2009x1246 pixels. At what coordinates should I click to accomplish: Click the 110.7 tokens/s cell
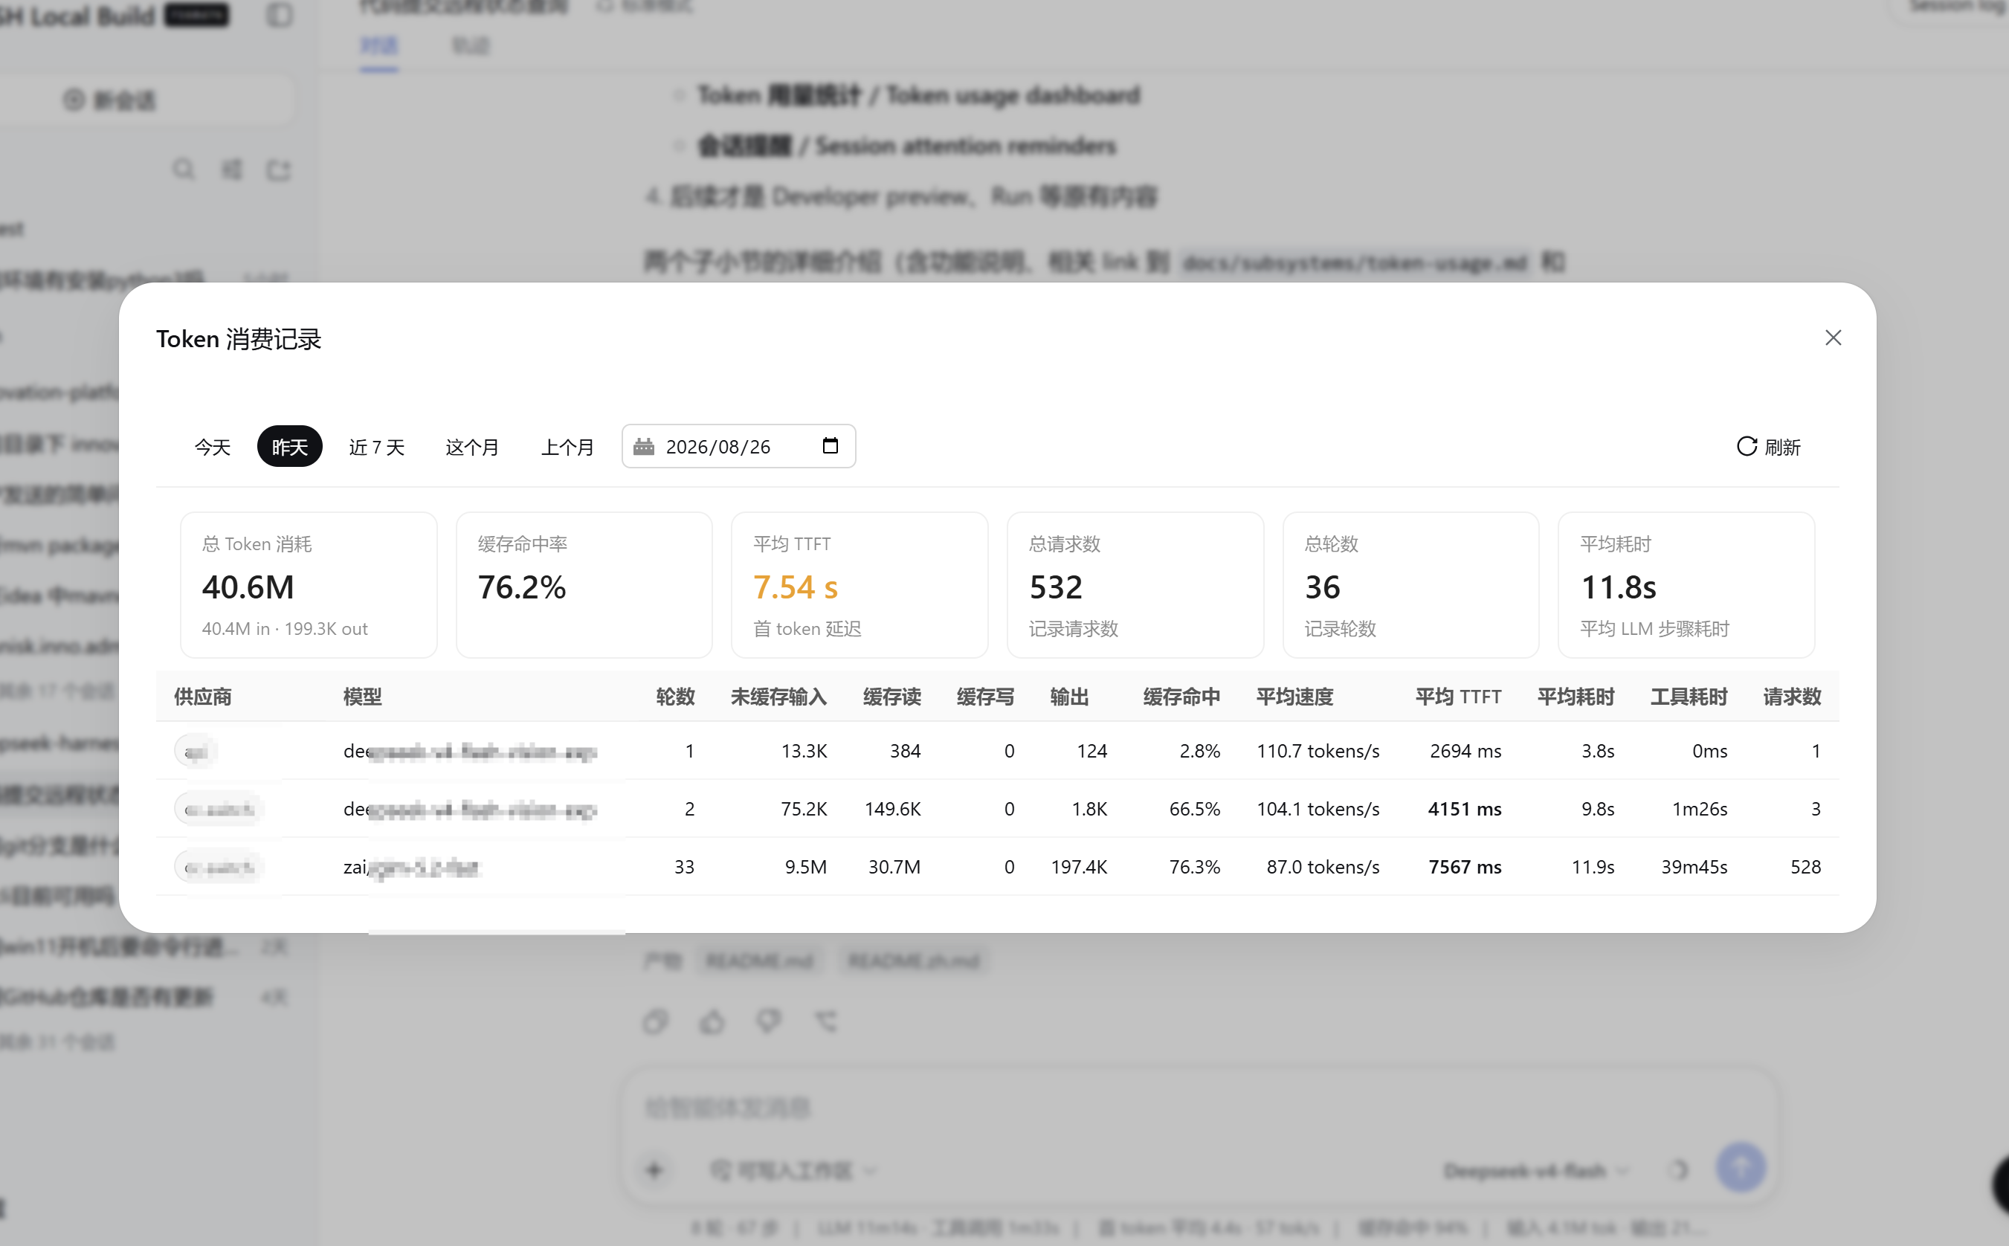[x=1318, y=751]
